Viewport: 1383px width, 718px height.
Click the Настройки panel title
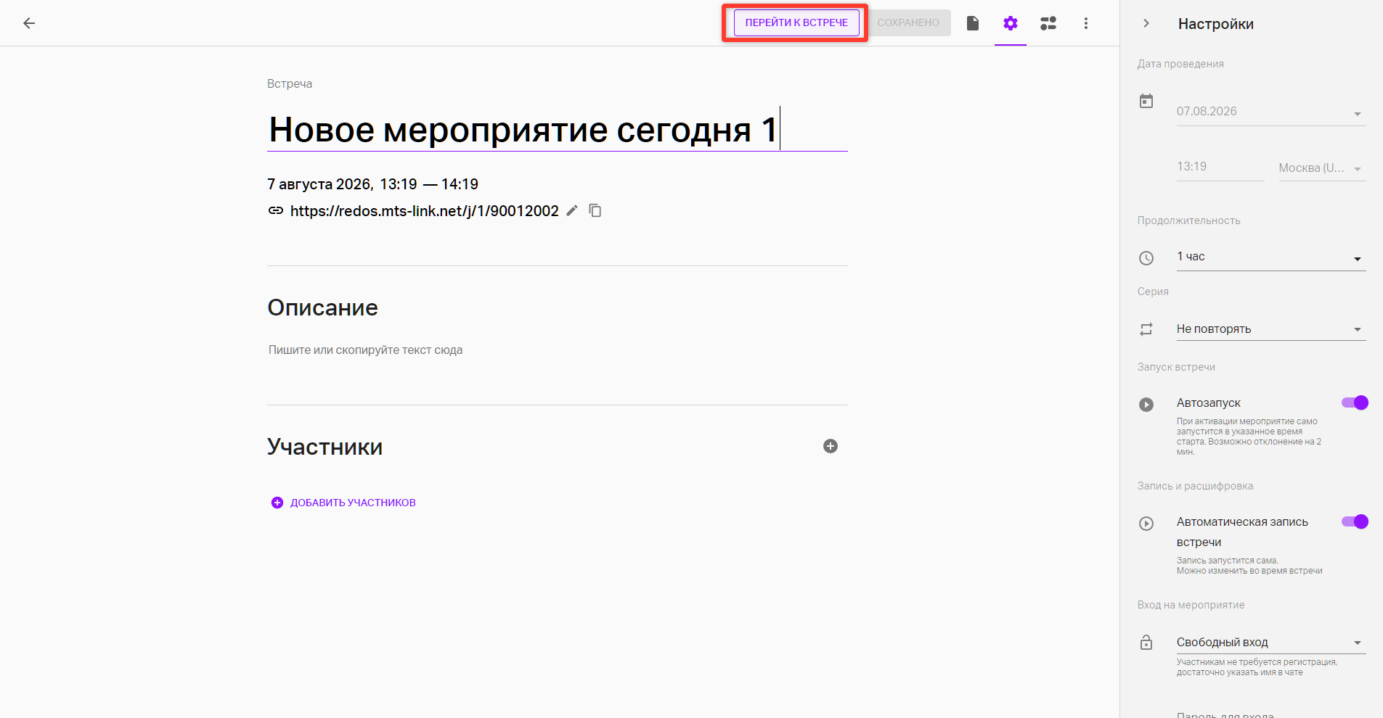point(1216,24)
